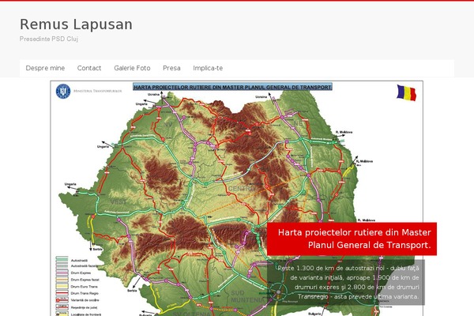Image resolution: width=474 pixels, height=316 pixels.
Task: Open the Galerie Foto menu item
Action: pyautogui.click(x=132, y=68)
